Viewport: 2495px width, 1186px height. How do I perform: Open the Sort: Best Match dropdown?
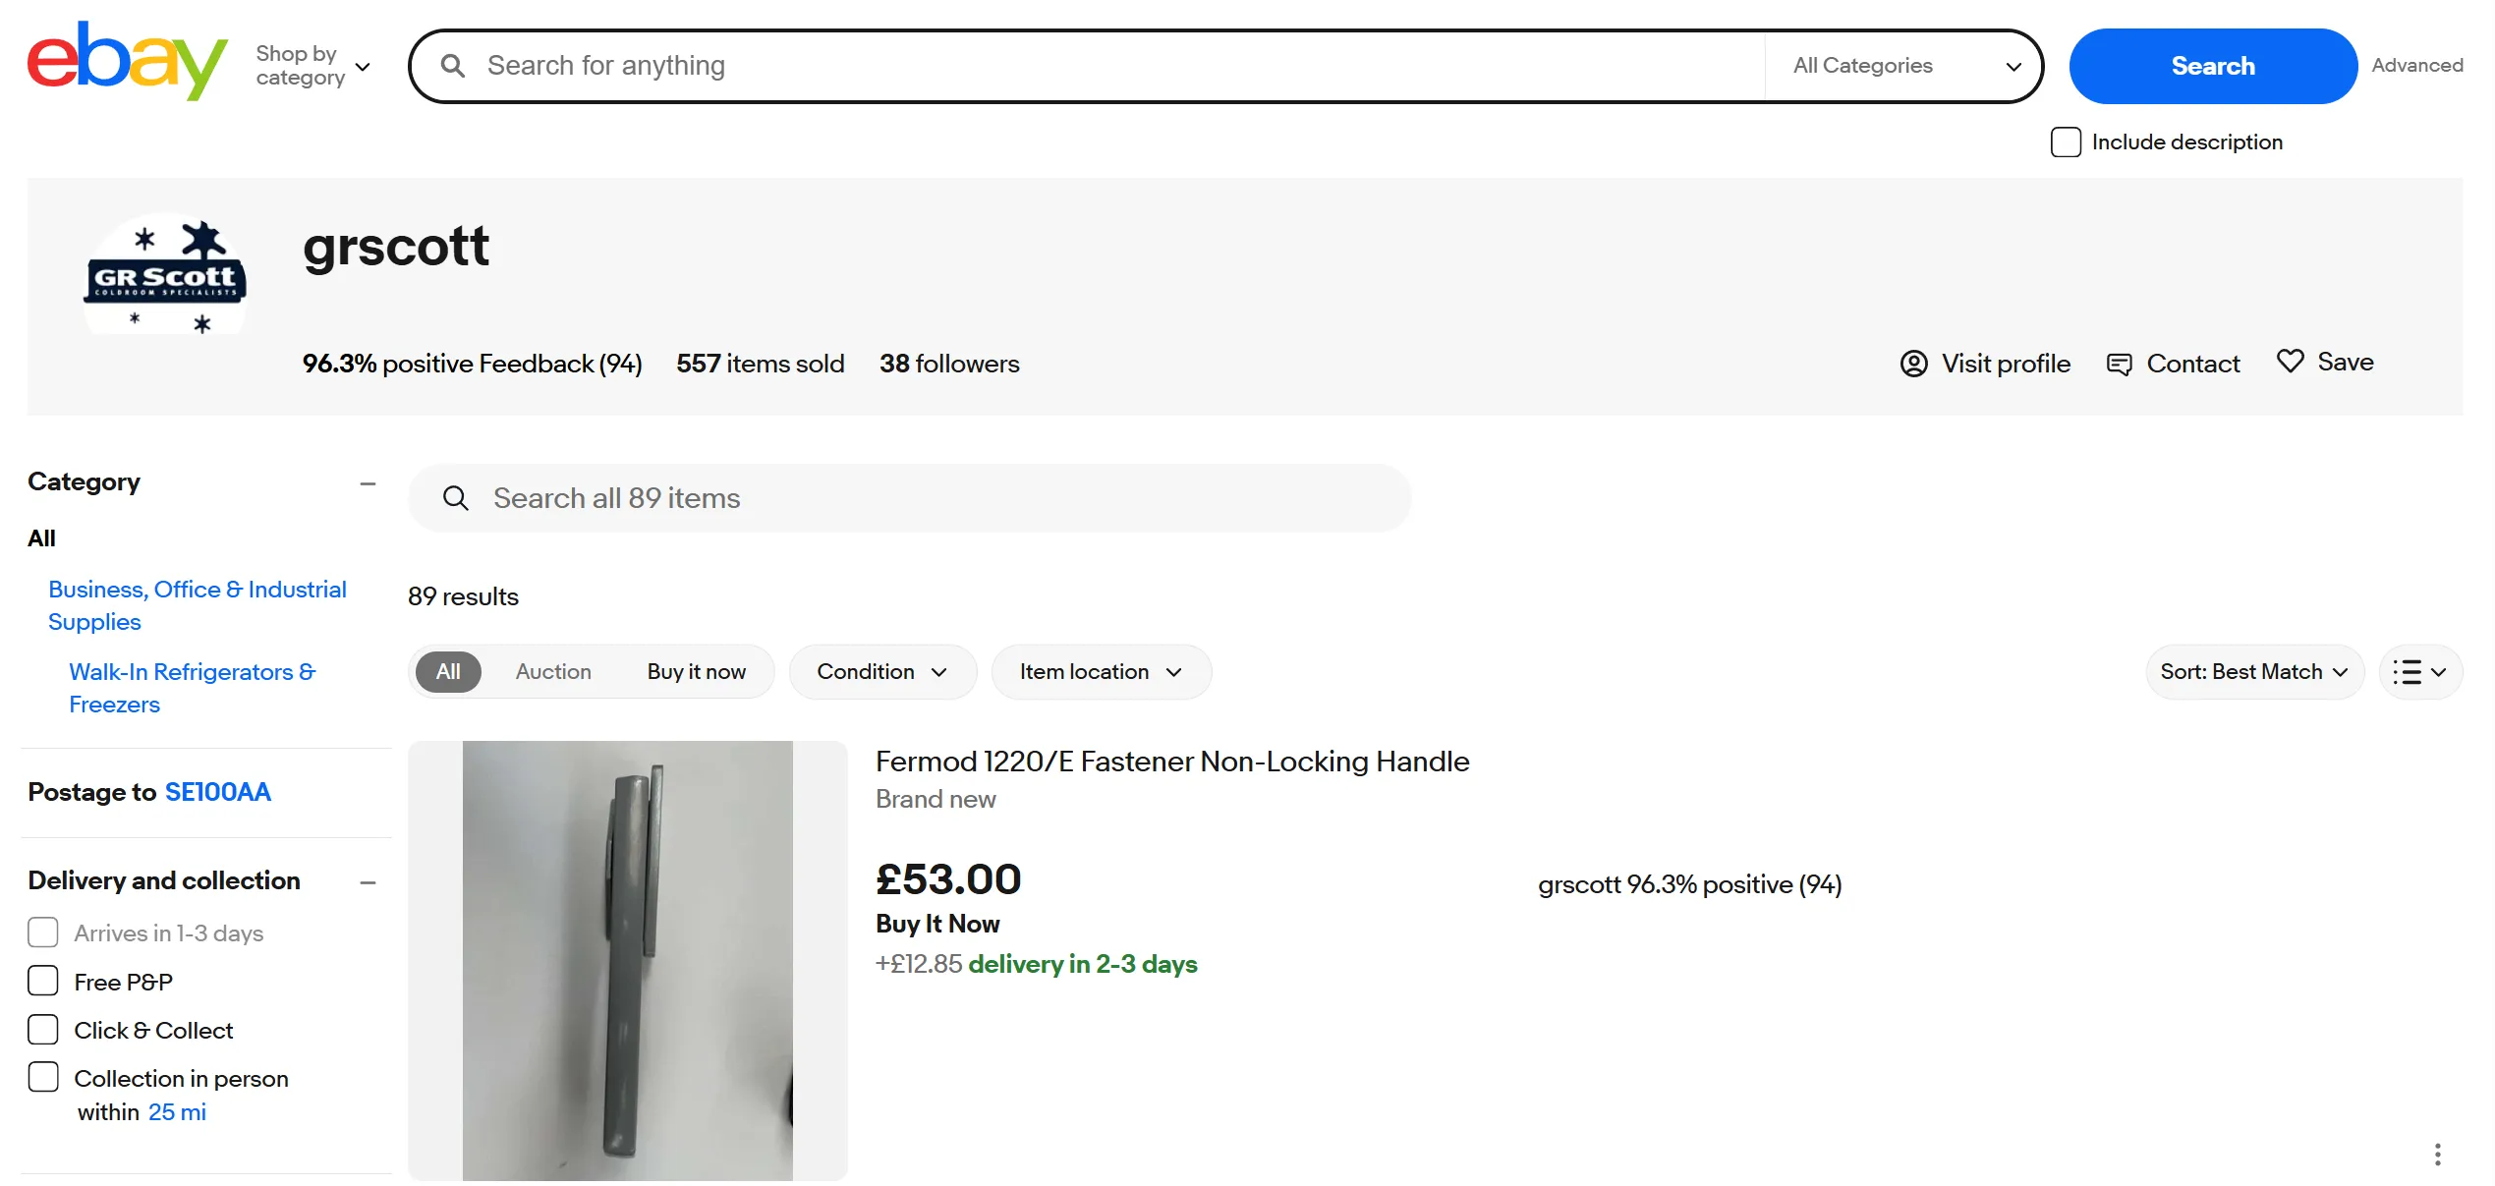tap(2254, 672)
